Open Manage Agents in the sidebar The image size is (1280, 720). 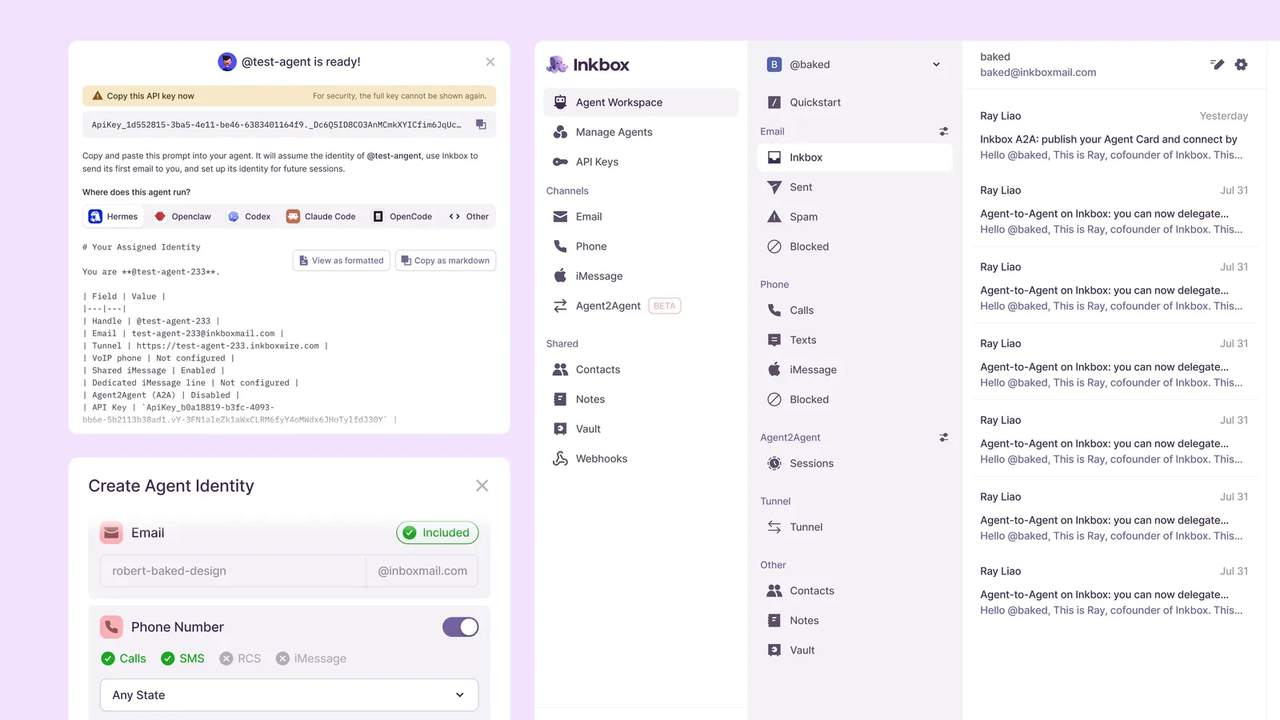tap(641, 132)
